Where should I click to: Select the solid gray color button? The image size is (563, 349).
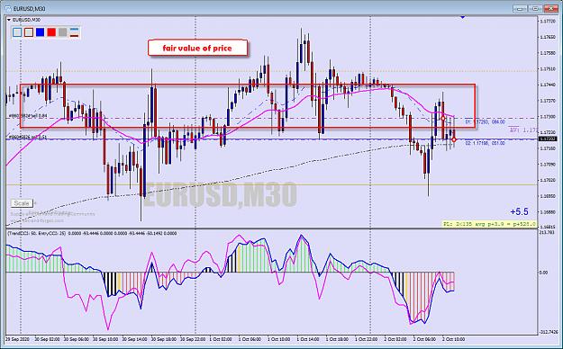[x=63, y=32]
